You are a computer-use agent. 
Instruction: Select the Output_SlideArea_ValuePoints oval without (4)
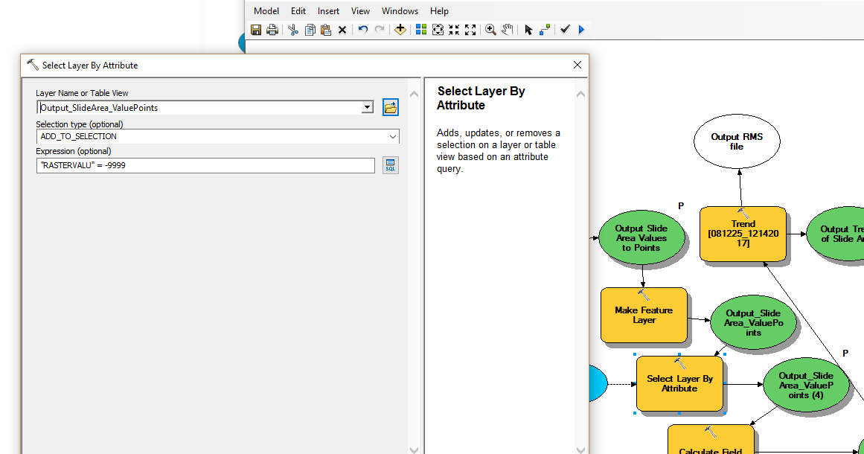(753, 323)
